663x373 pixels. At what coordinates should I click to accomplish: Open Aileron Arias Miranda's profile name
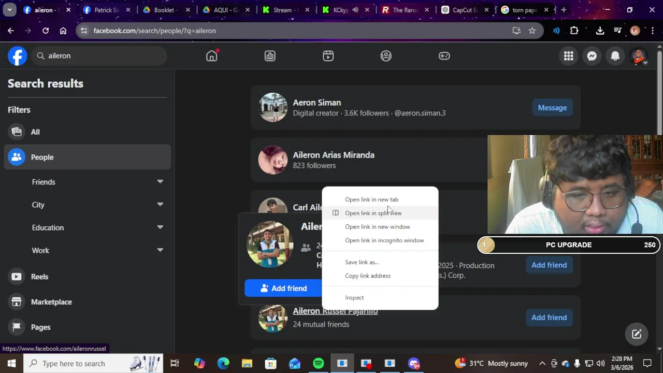coord(334,155)
